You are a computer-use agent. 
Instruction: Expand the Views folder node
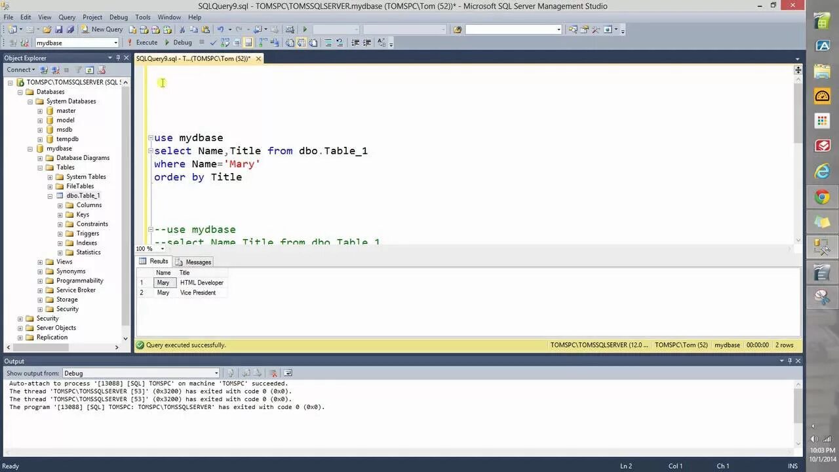point(40,262)
